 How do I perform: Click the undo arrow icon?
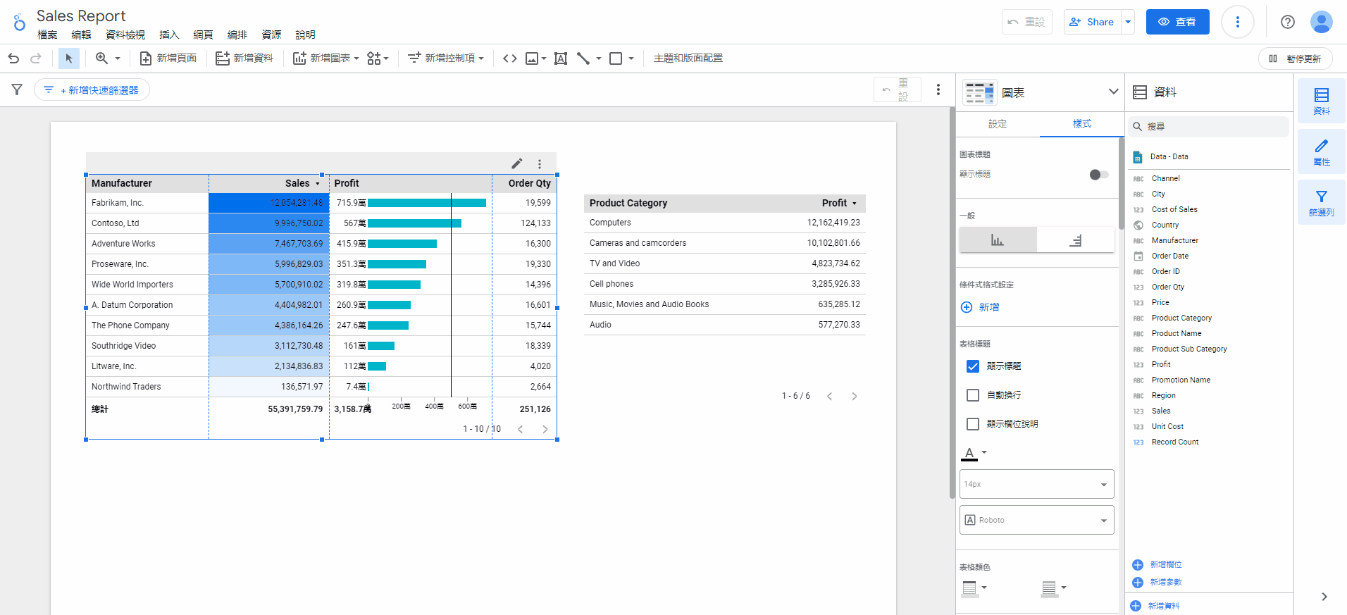pyautogui.click(x=13, y=58)
